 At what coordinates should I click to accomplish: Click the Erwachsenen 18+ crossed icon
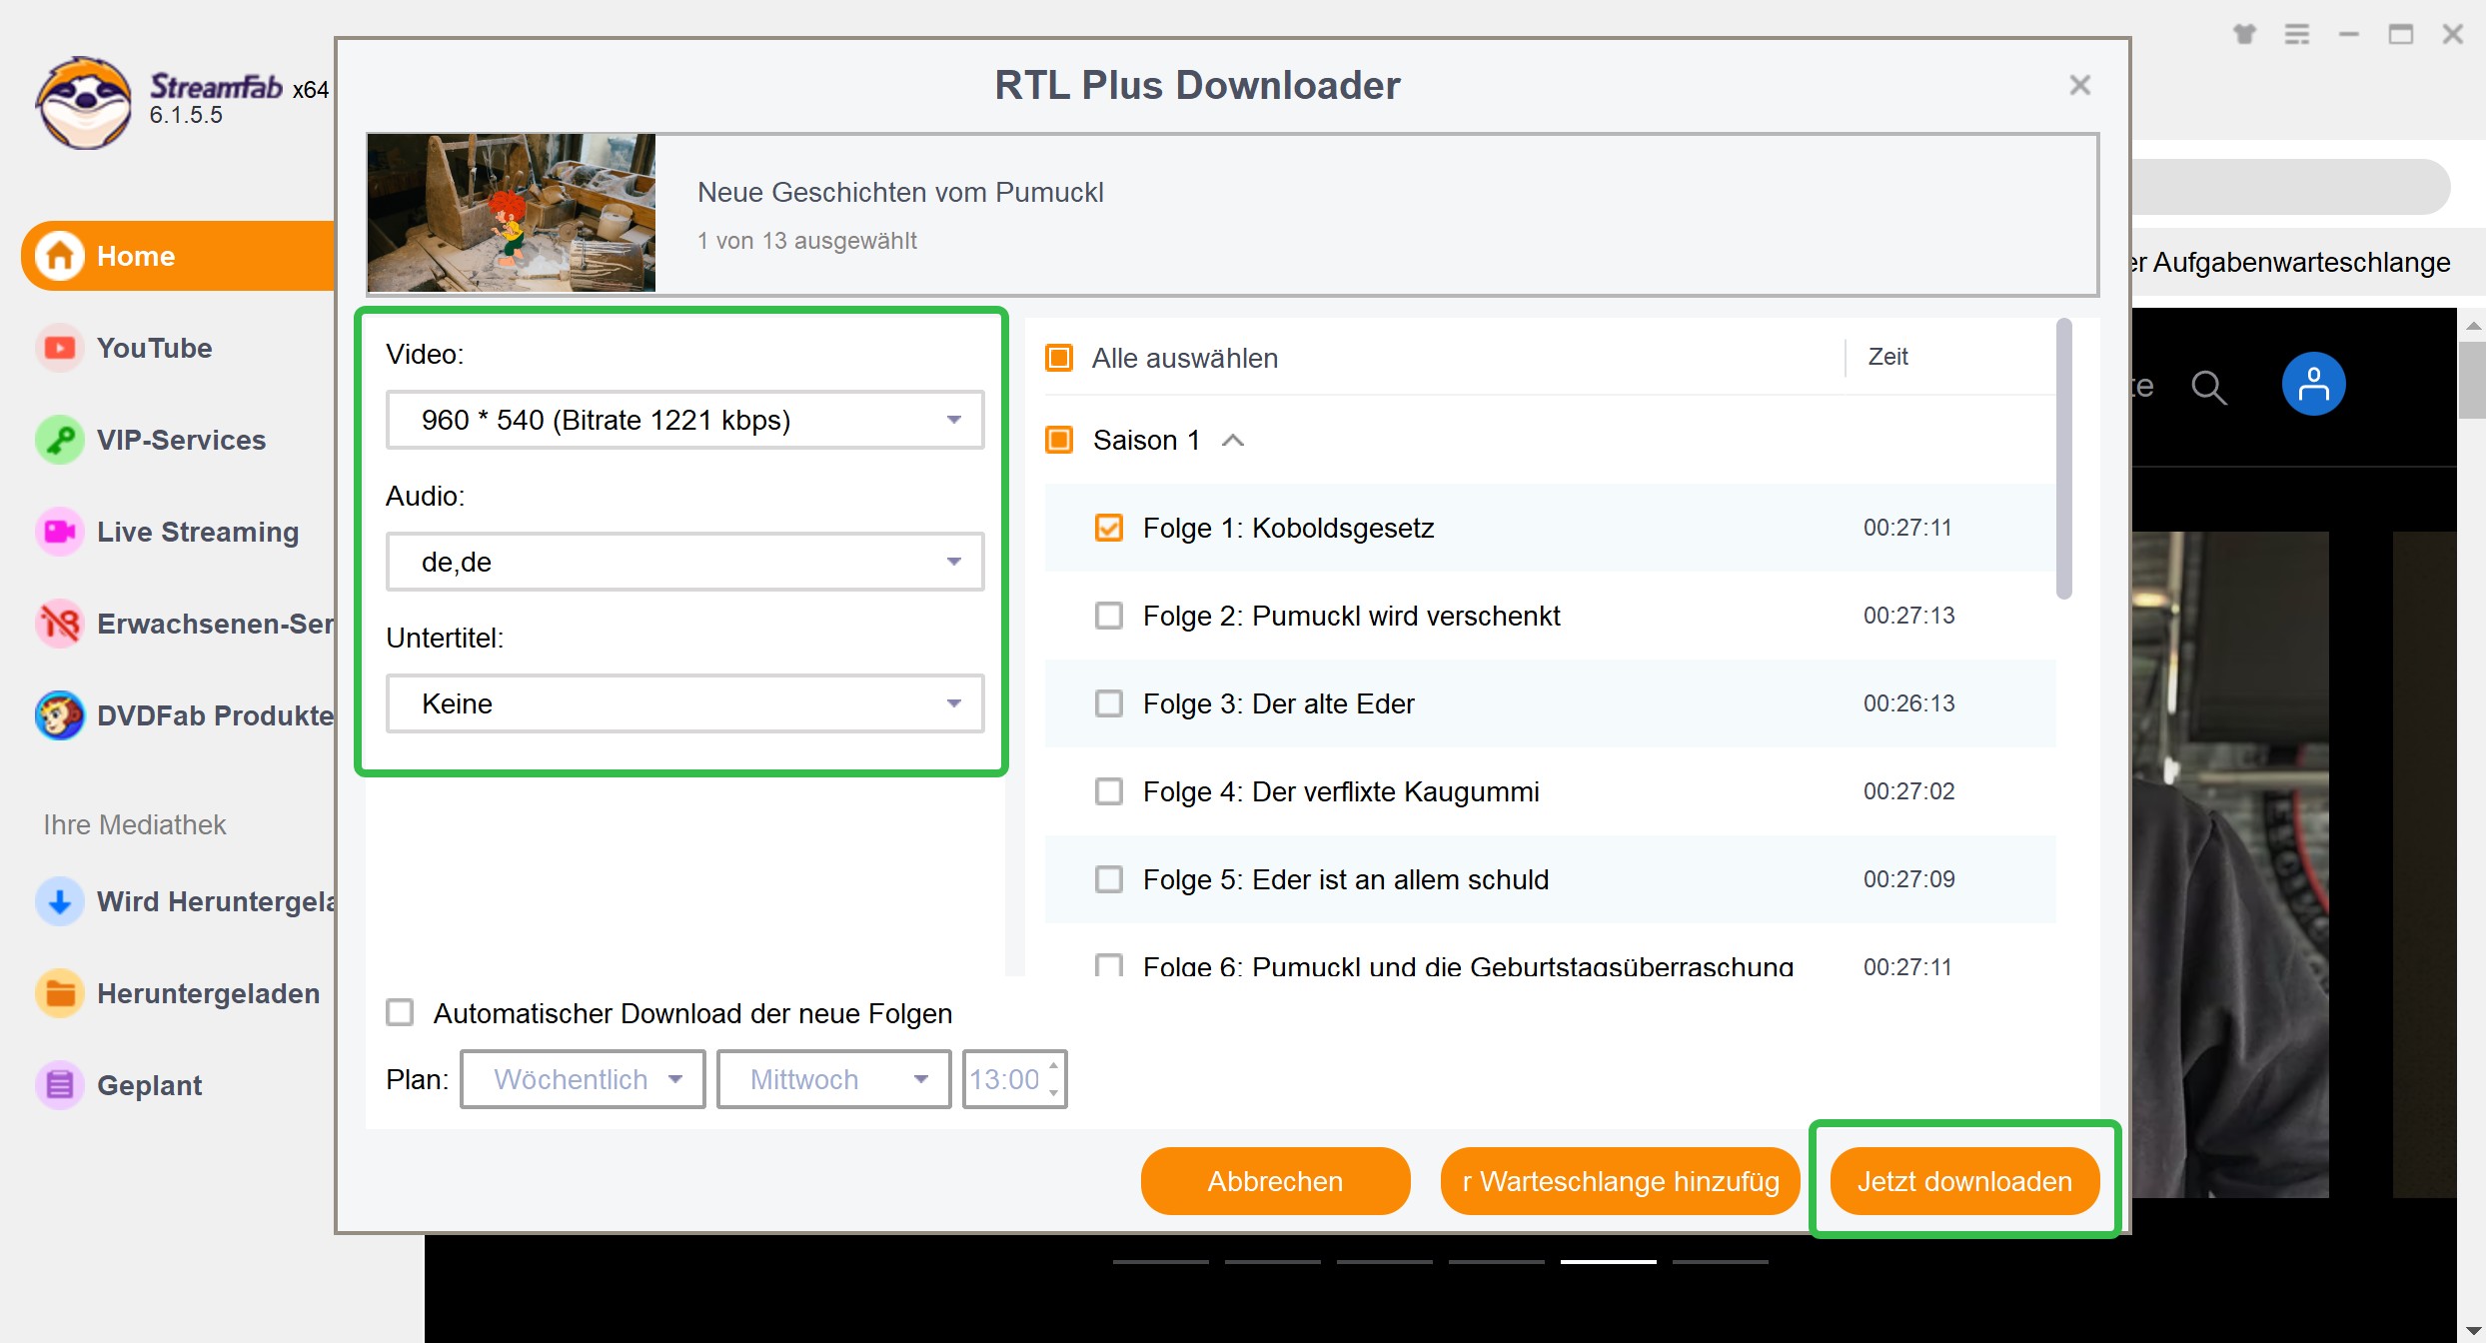point(60,624)
